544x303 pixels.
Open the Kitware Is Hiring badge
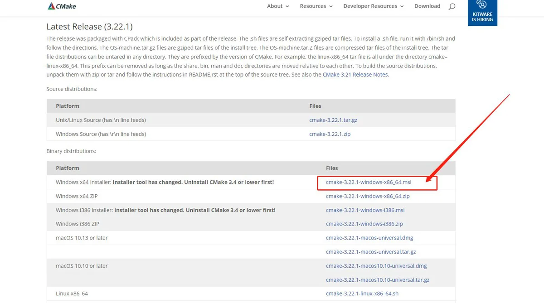click(x=482, y=13)
